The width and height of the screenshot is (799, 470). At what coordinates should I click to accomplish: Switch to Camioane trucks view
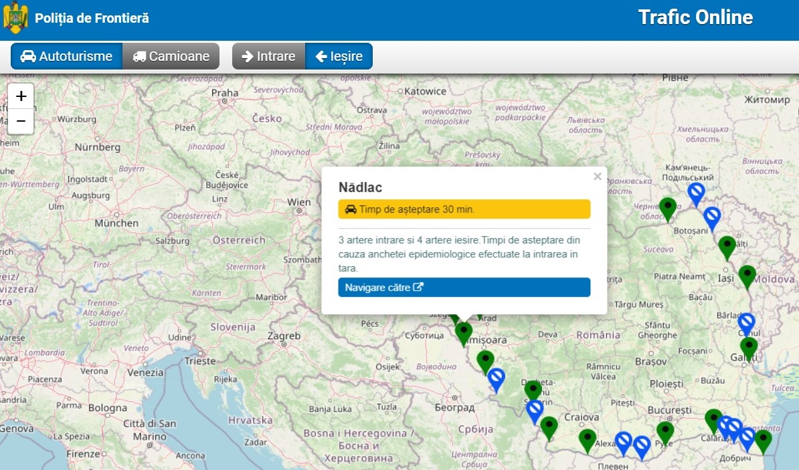coord(171,56)
